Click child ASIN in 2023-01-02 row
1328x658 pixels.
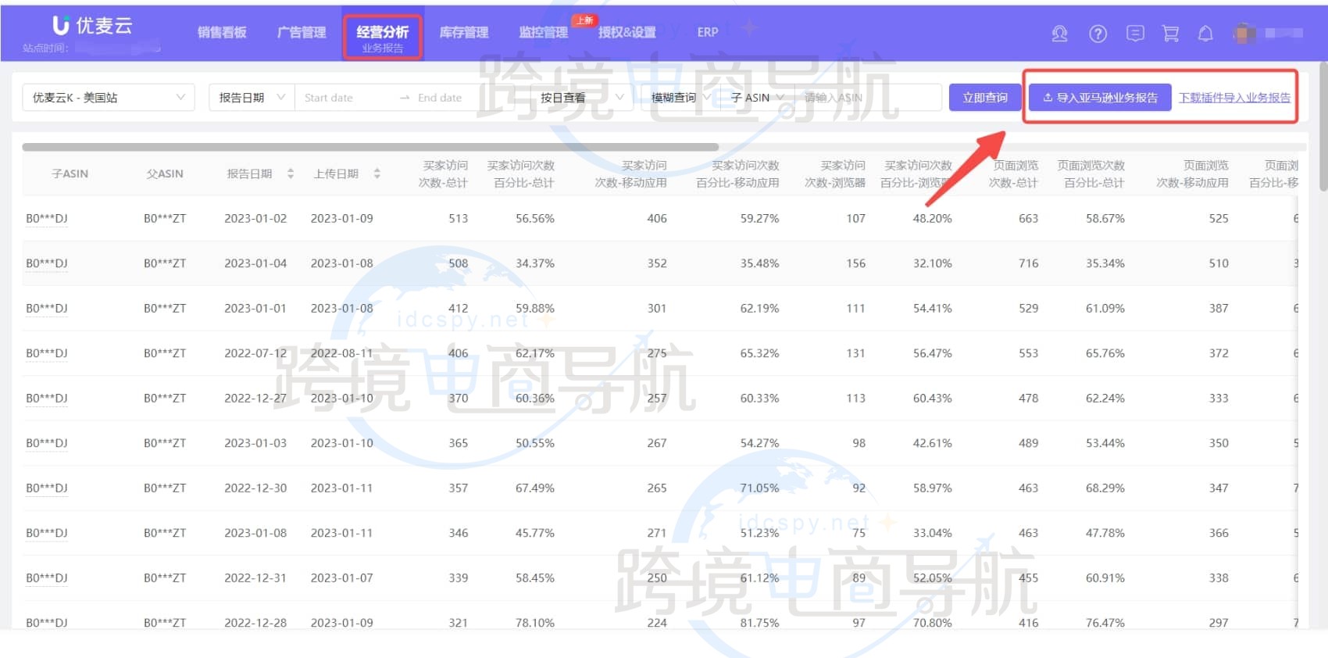click(x=47, y=219)
